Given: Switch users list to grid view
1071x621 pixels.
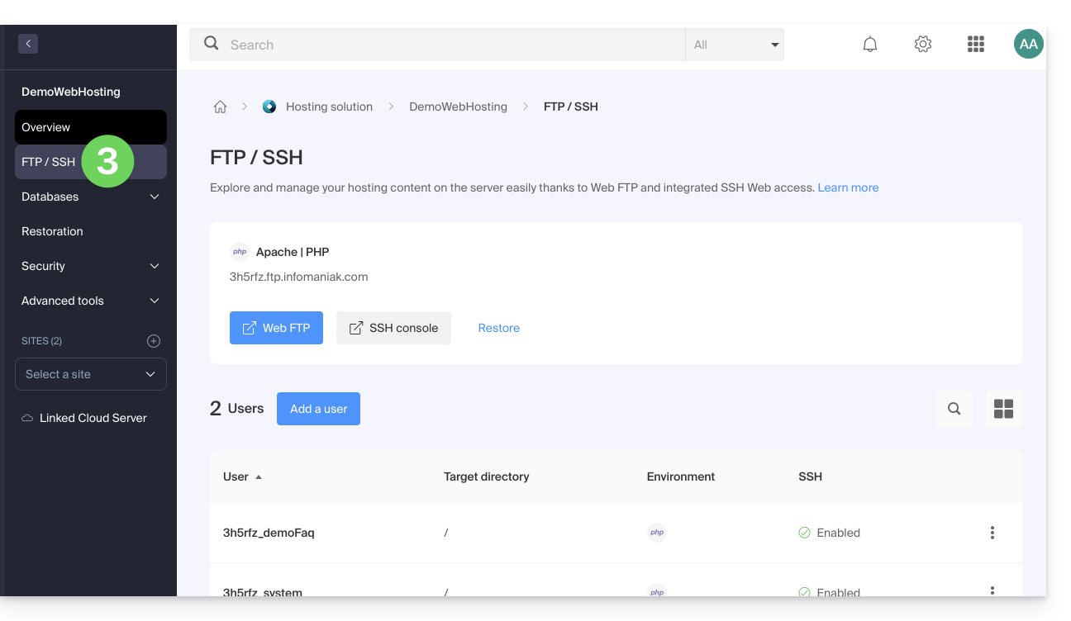Looking at the screenshot, I should tap(1003, 409).
